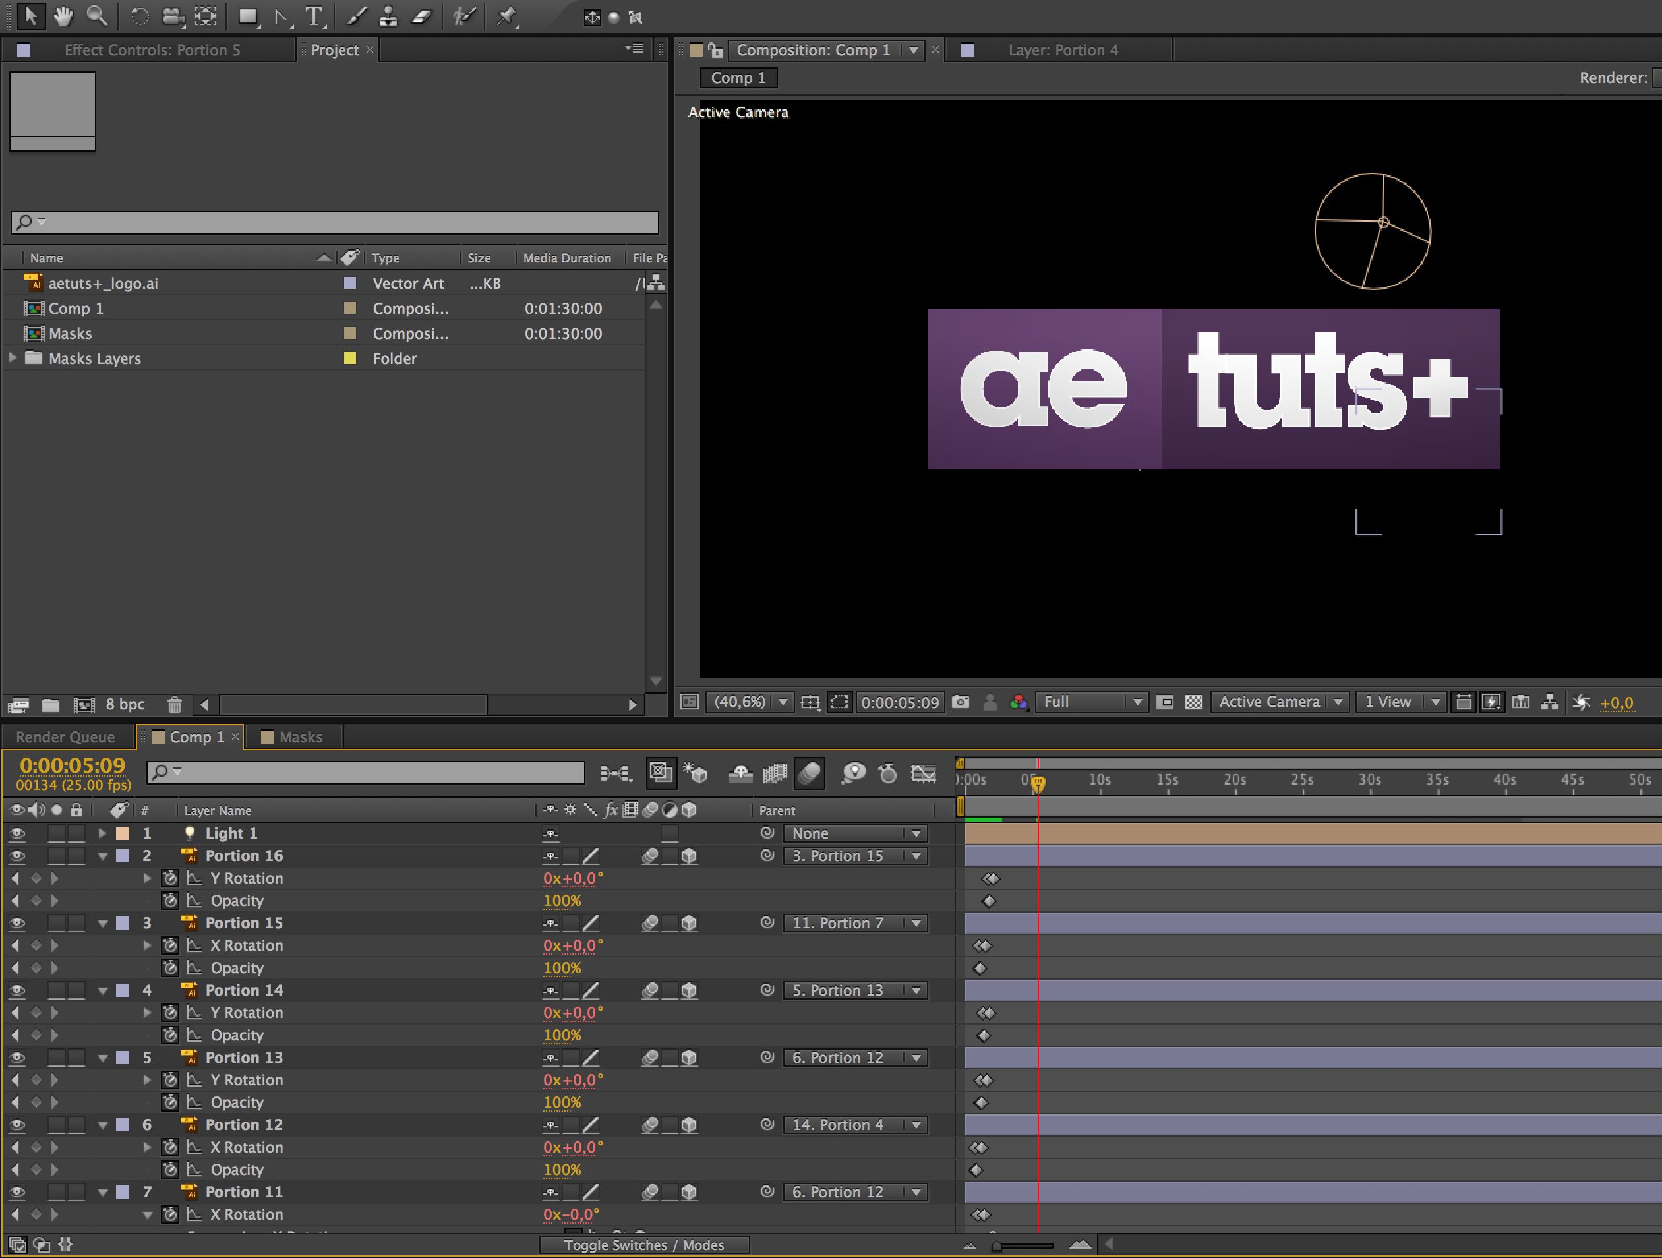The image size is (1662, 1258).
Task: Hide the Portion 16 layer
Action: tap(17, 856)
